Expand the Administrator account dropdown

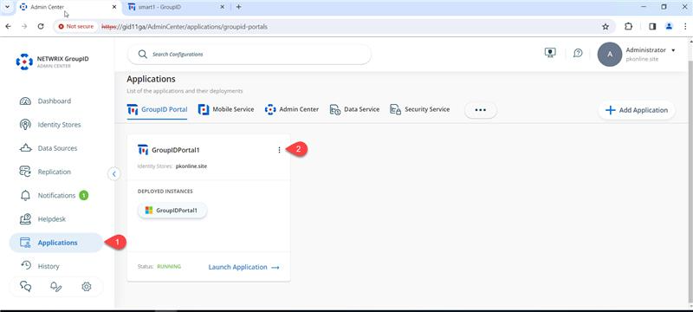(x=673, y=50)
